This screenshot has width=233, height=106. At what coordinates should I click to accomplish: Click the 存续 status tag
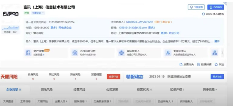(27, 13)
